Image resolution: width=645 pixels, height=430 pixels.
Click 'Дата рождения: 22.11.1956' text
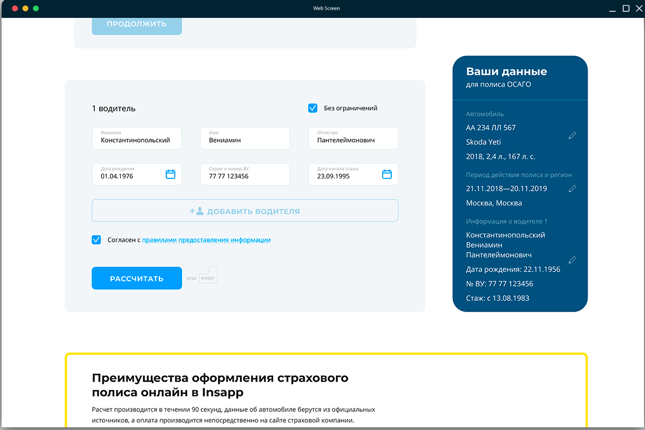(x=513, y=269)
